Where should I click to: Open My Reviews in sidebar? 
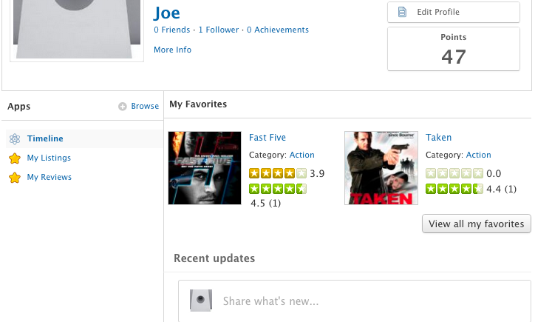[49, 178]
